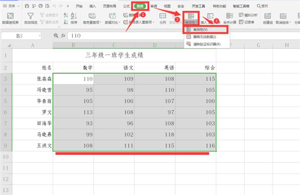300x195 pixels.
Task: Switch to the 开始 tab
Action: point(79,6)
